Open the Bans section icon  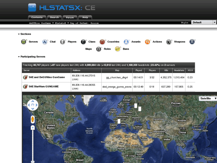click(x=118, y=49)
